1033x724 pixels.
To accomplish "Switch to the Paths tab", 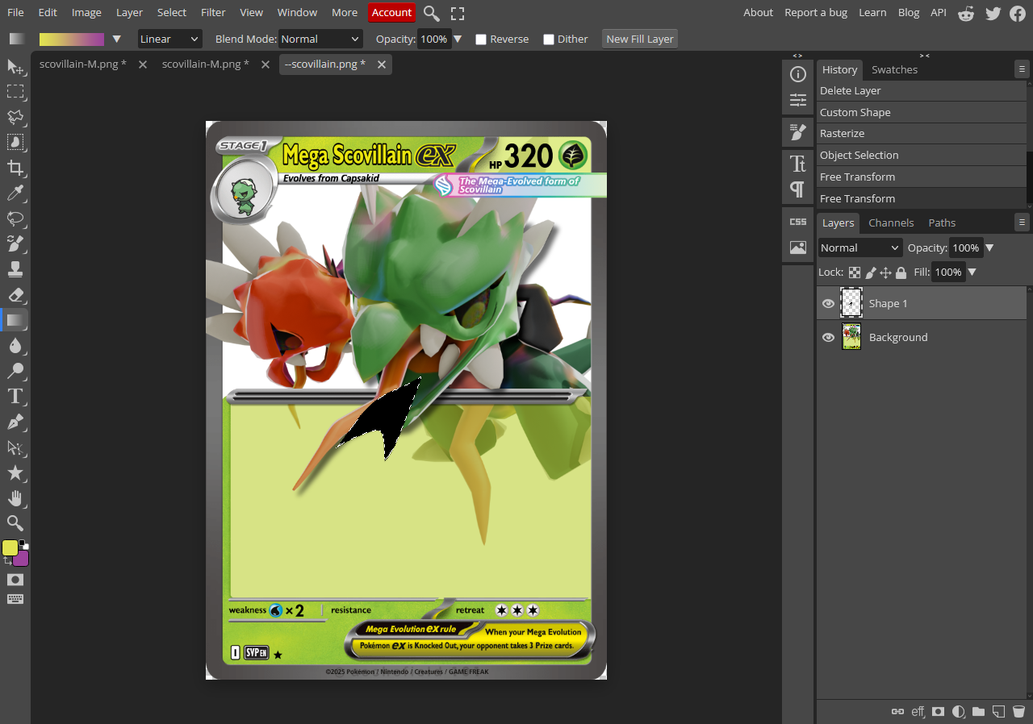I will coord(942,223).
